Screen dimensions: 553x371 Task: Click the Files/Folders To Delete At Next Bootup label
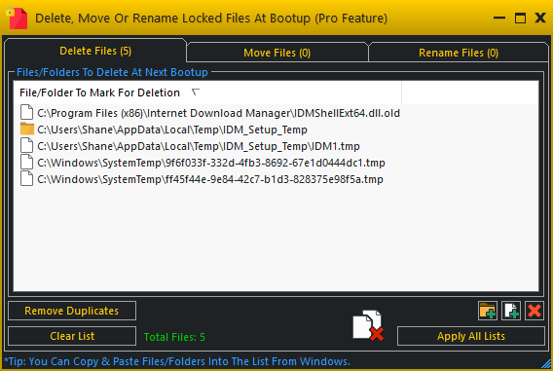[112, 72]
